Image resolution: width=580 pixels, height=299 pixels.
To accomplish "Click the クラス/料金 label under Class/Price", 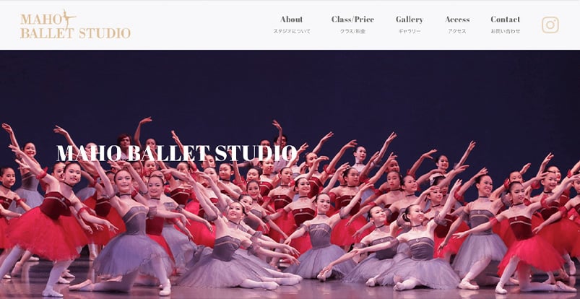I will point(352,32).
